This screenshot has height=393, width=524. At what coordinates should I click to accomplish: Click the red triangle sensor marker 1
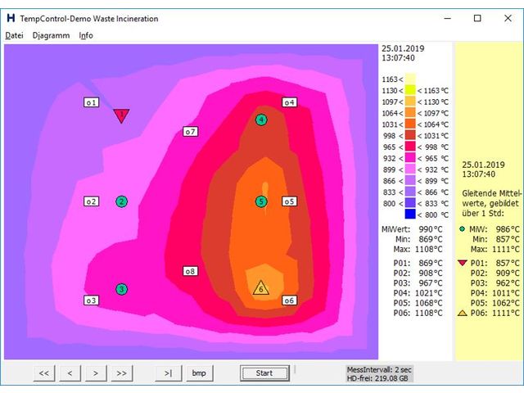121,115
